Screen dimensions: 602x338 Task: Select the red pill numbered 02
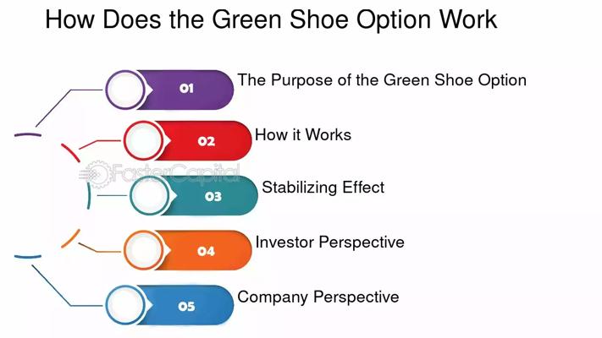pyautogui.click(x=207, y=141)
